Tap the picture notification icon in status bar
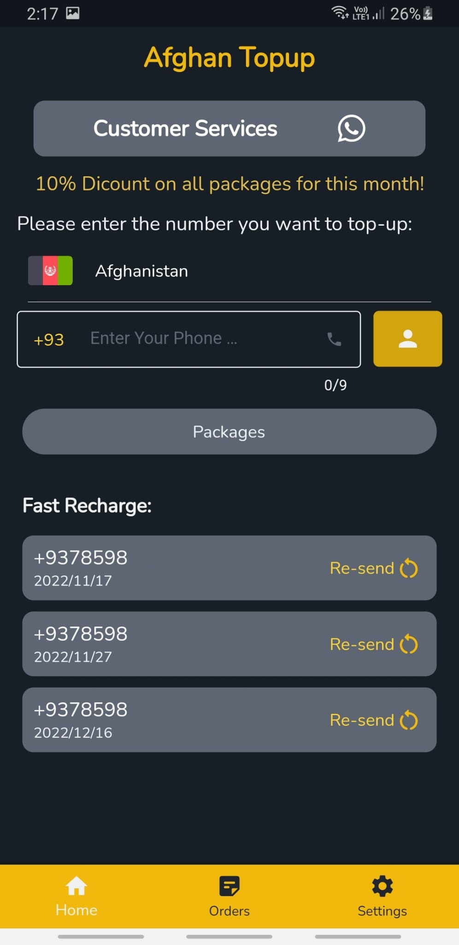 click(x=73, y=13)
